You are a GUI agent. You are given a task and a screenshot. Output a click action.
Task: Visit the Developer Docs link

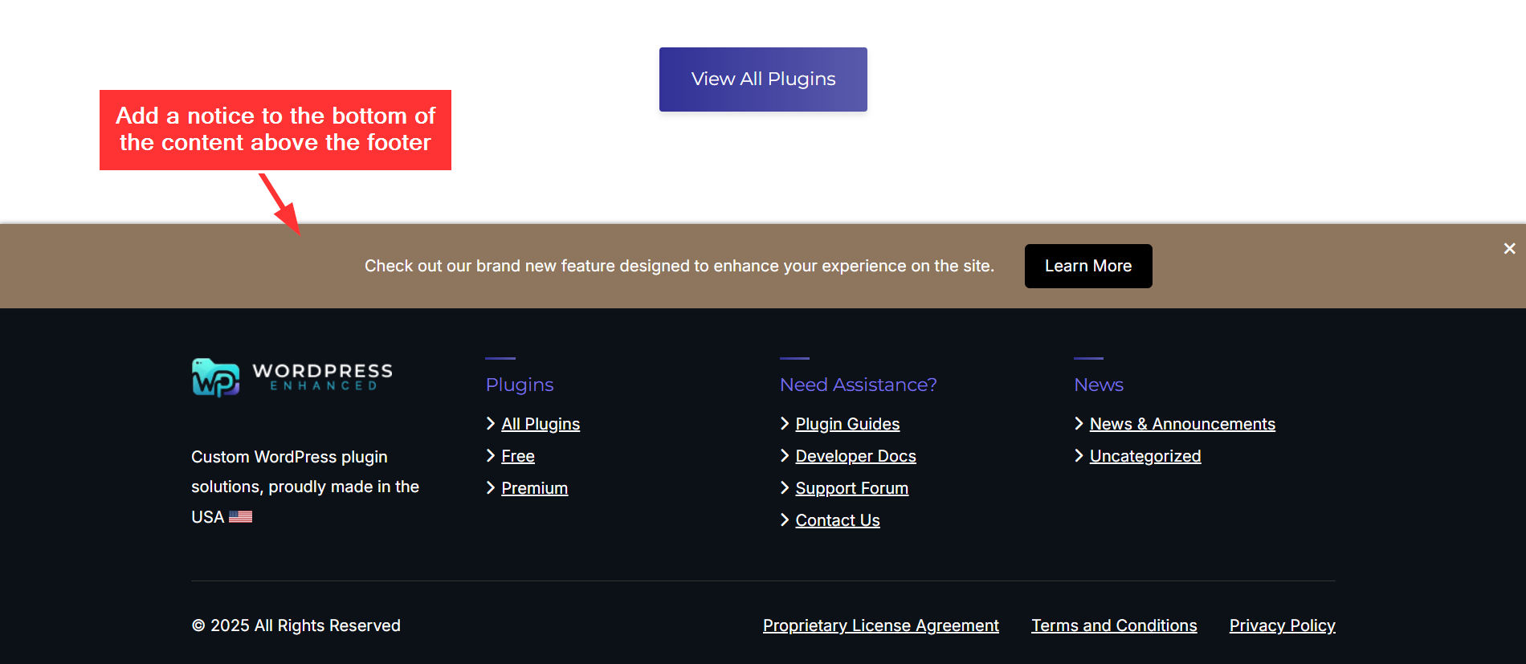tap(855, 456)
